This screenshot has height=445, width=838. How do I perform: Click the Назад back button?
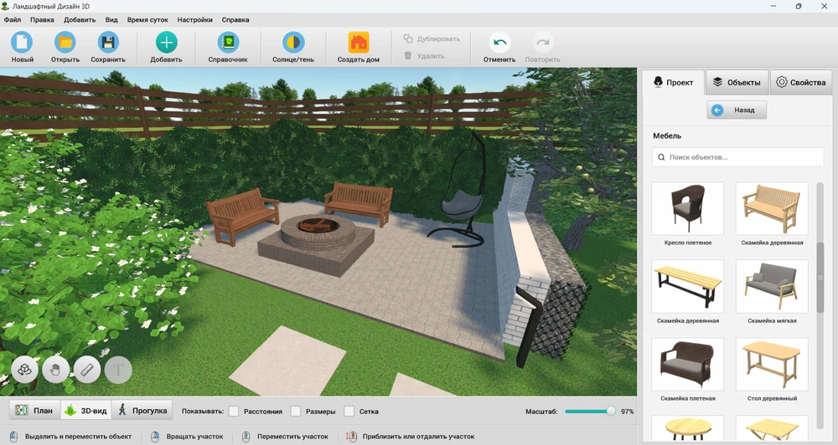coord(737,110)
